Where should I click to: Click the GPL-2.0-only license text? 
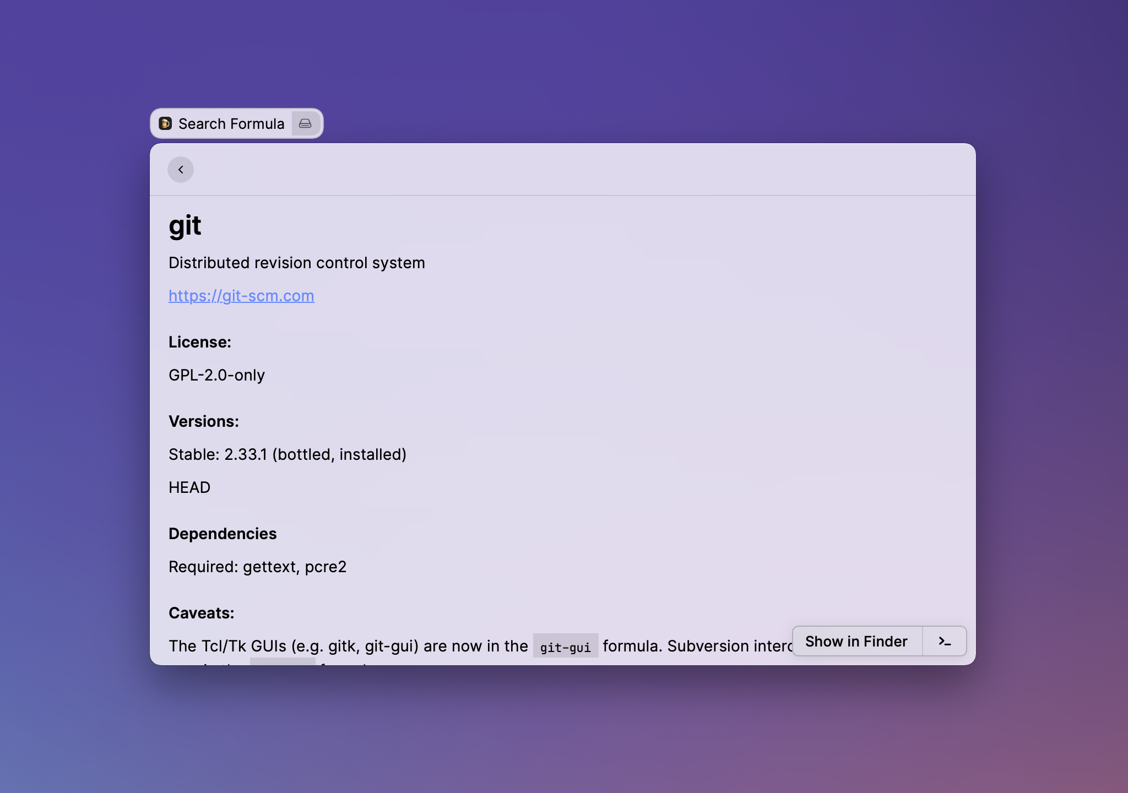point(216,375)
